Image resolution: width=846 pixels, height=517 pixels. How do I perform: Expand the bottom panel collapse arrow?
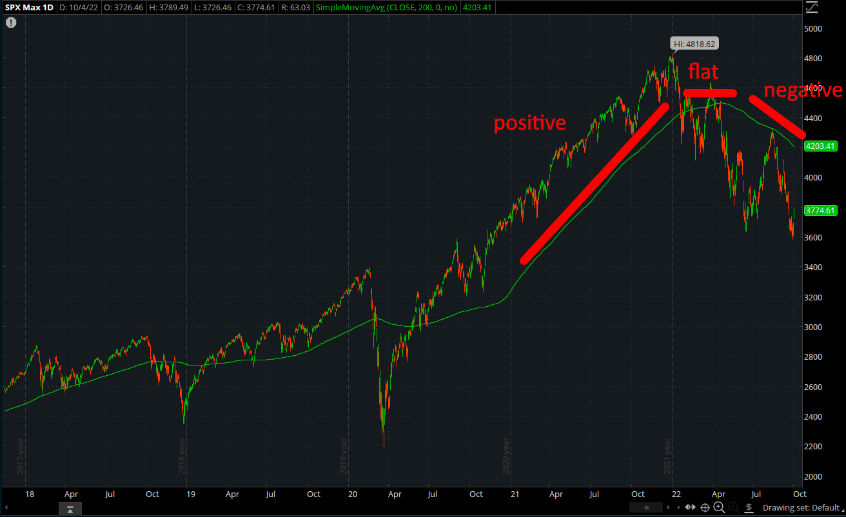point(70,509)
